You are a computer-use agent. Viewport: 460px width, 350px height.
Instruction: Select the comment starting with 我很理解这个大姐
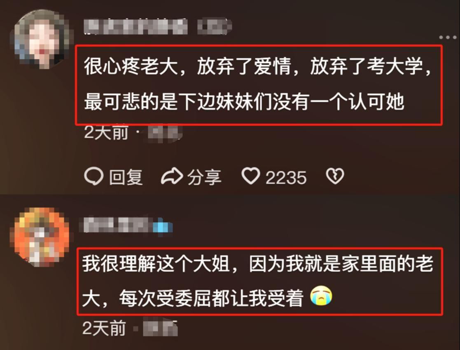pos(259,281)
